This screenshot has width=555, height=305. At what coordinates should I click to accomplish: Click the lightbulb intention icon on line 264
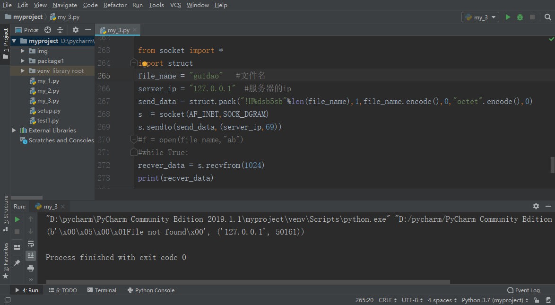point(144,64)
